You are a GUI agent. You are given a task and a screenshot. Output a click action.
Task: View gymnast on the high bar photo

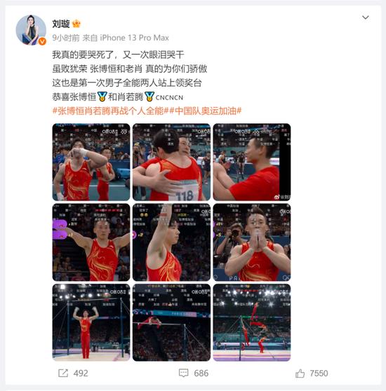171,322
